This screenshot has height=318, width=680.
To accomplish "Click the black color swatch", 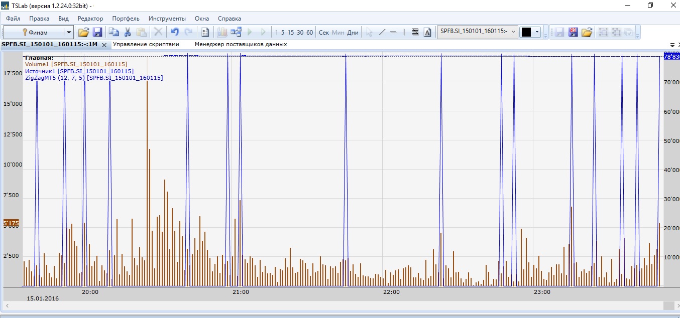I will tap(526, 32).
